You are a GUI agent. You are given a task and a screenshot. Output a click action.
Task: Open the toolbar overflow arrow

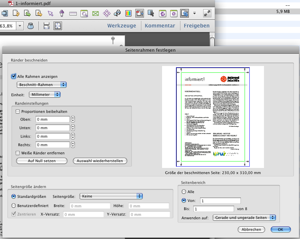[194, 13]
